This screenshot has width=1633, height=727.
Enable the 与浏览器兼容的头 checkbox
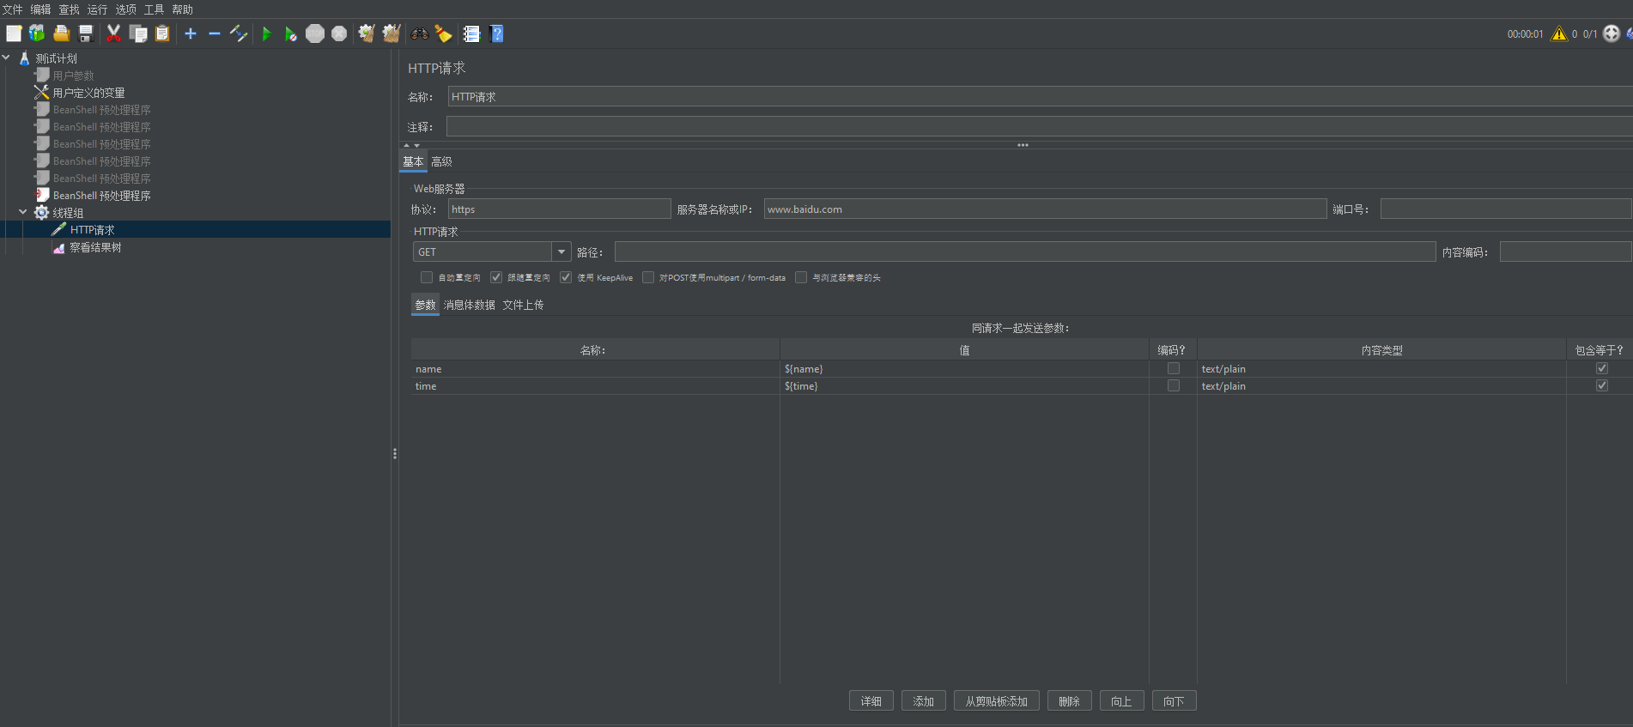[x=801, y=277]
